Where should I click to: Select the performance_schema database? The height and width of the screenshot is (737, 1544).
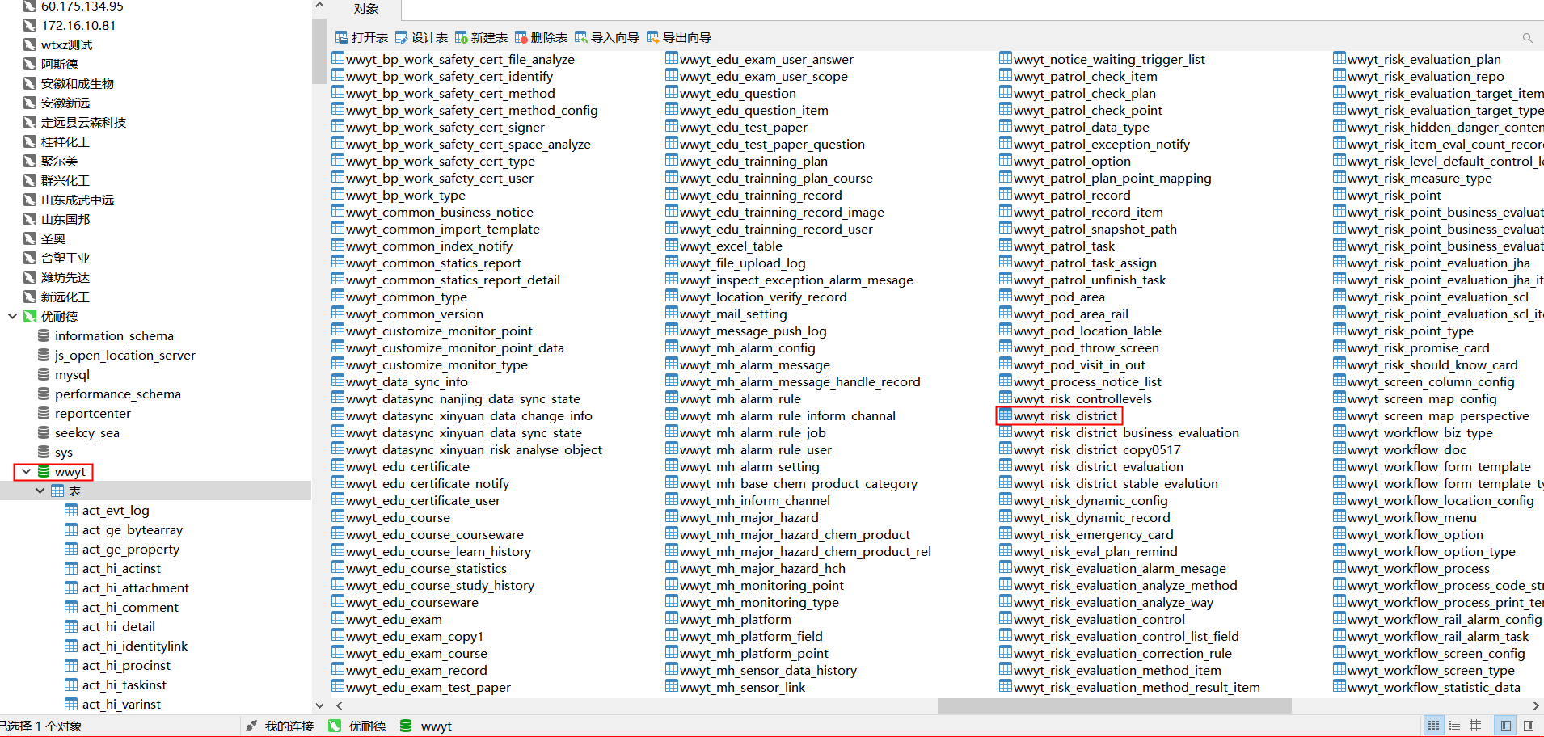pos(118,394)
